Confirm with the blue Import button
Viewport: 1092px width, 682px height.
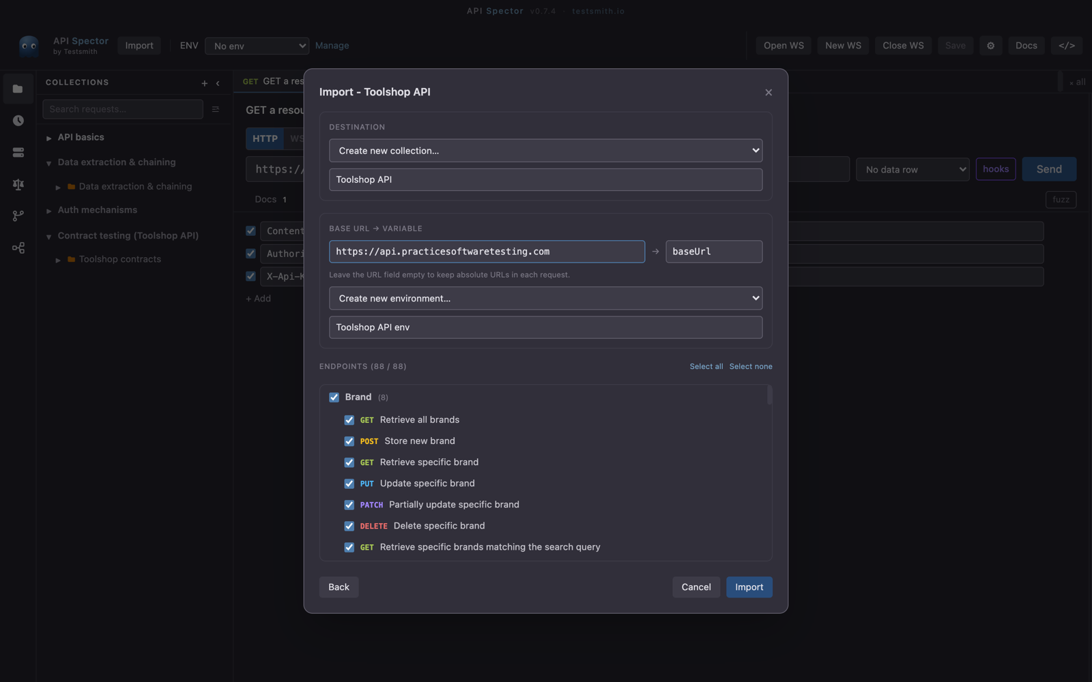tap(749, 587)
